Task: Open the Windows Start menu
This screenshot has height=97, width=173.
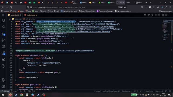Action: [x=3, y=95]
